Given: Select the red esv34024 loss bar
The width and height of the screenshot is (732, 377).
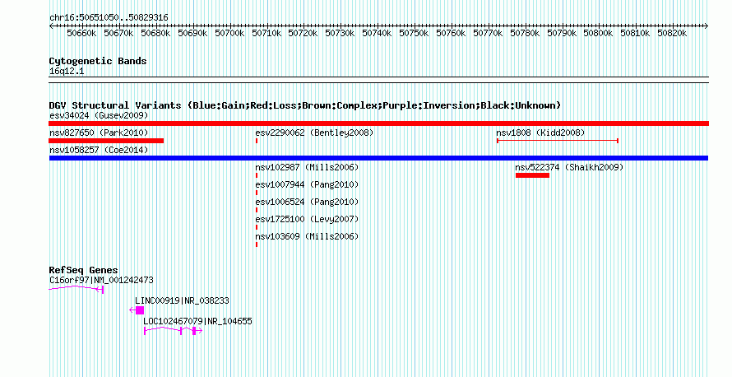Looking at the screenshot, I should click(x=378, y=123).
